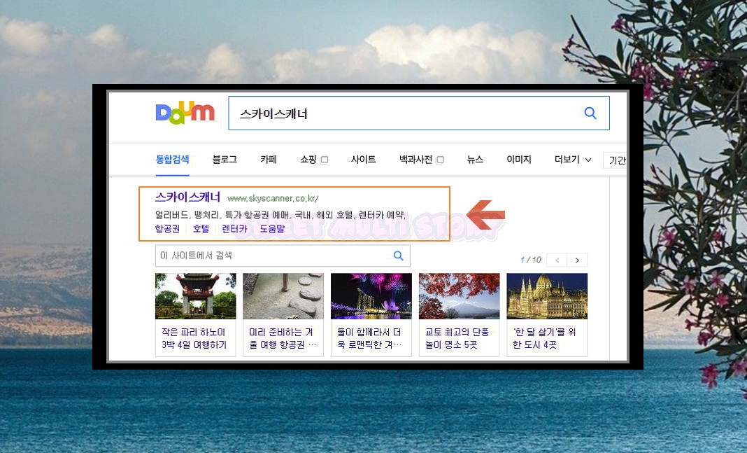Select the 통합검색 tab
The height and width of the screenshot is (453, 747).
point(173,159)
